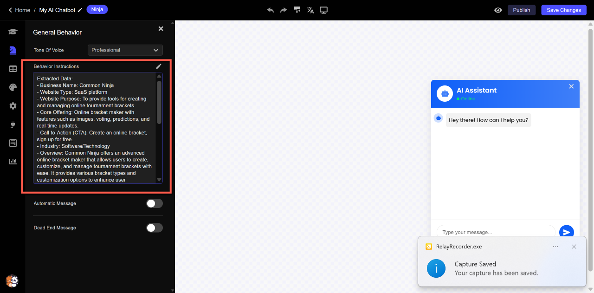Click the AI Assistant bot avatar
The image size is (594, 293).
pyautogui.click(x=445, y=94)
